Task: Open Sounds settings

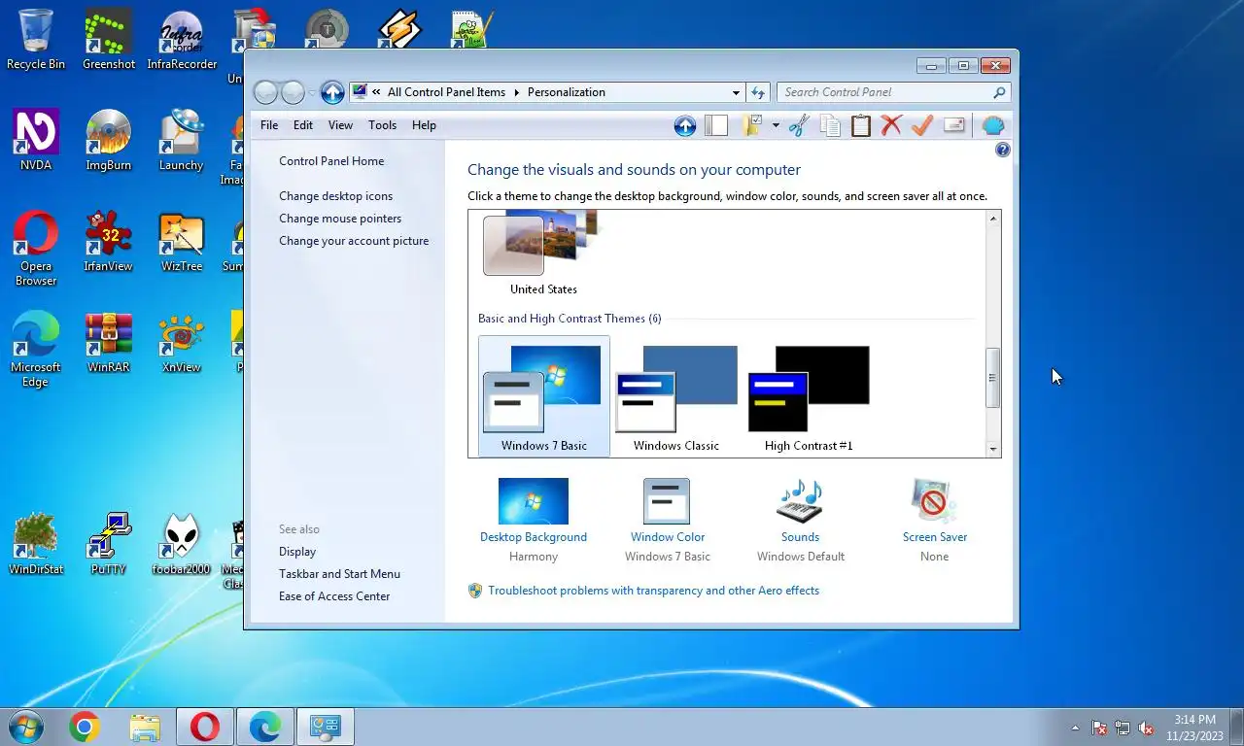Action: [801, 519]
